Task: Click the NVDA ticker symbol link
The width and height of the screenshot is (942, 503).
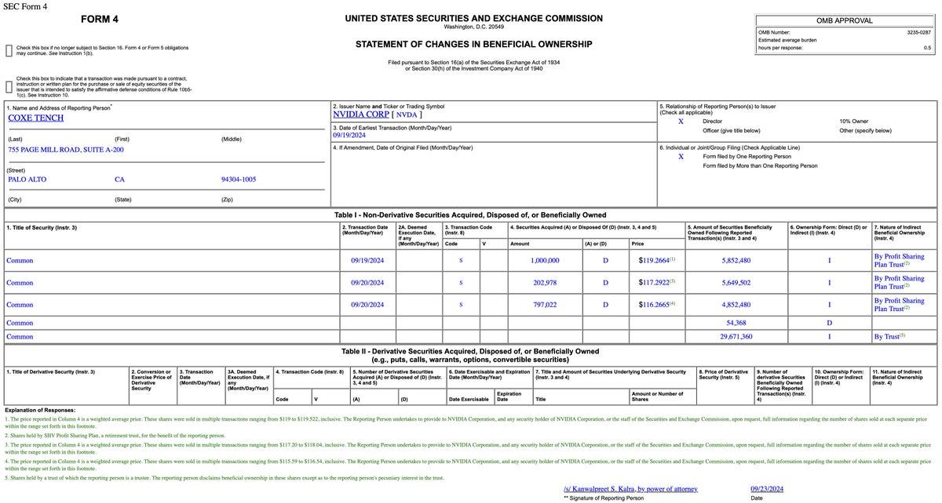Action: [x=407, y=114]
